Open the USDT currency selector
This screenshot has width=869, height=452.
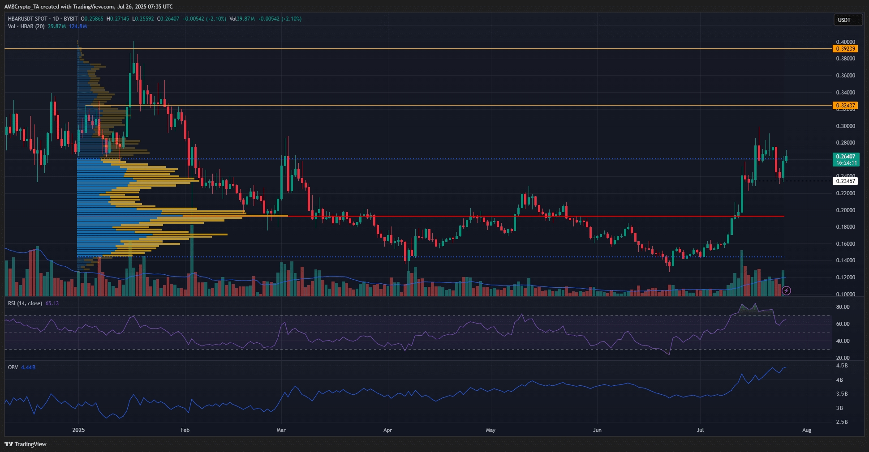[848, 20]
